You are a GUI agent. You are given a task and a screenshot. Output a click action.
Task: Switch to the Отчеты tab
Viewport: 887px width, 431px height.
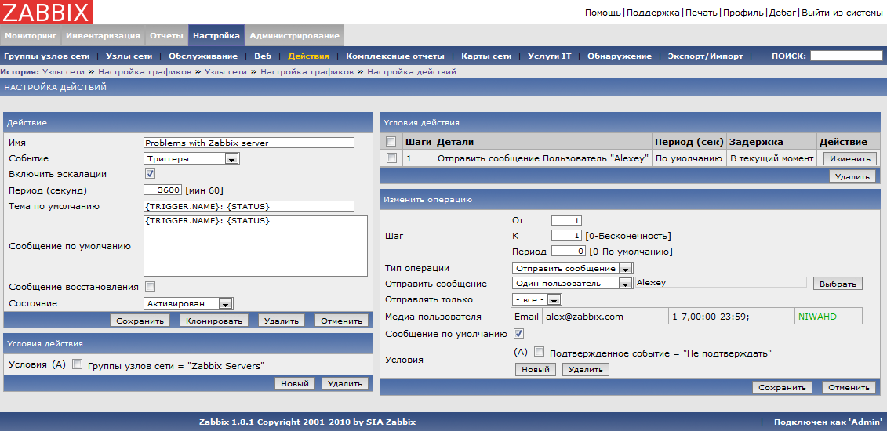point(166,35)
